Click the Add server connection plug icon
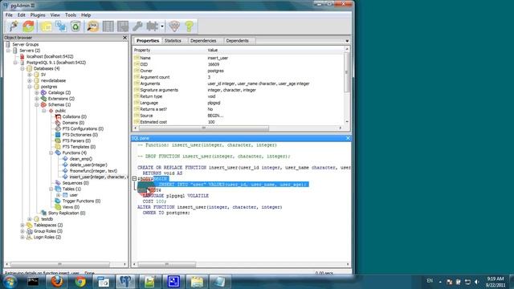The width and height of the screenshot is (514, 289). pos(14,26)
